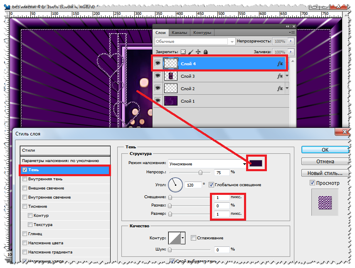Click the lock position move icon
The width and height of the screenshot is (355, 268).
click(198, 52)
